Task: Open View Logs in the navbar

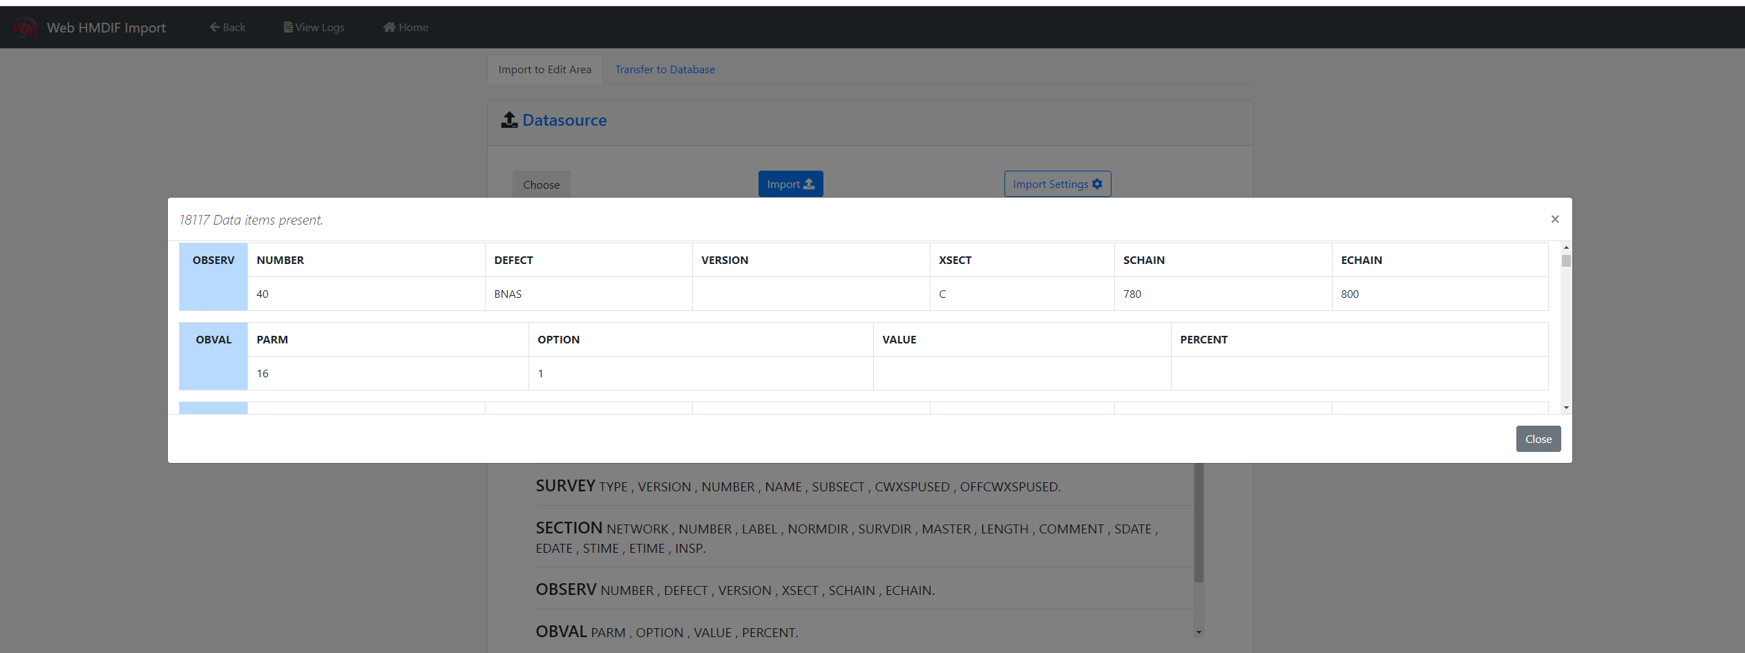Action: tap(314, 27)
